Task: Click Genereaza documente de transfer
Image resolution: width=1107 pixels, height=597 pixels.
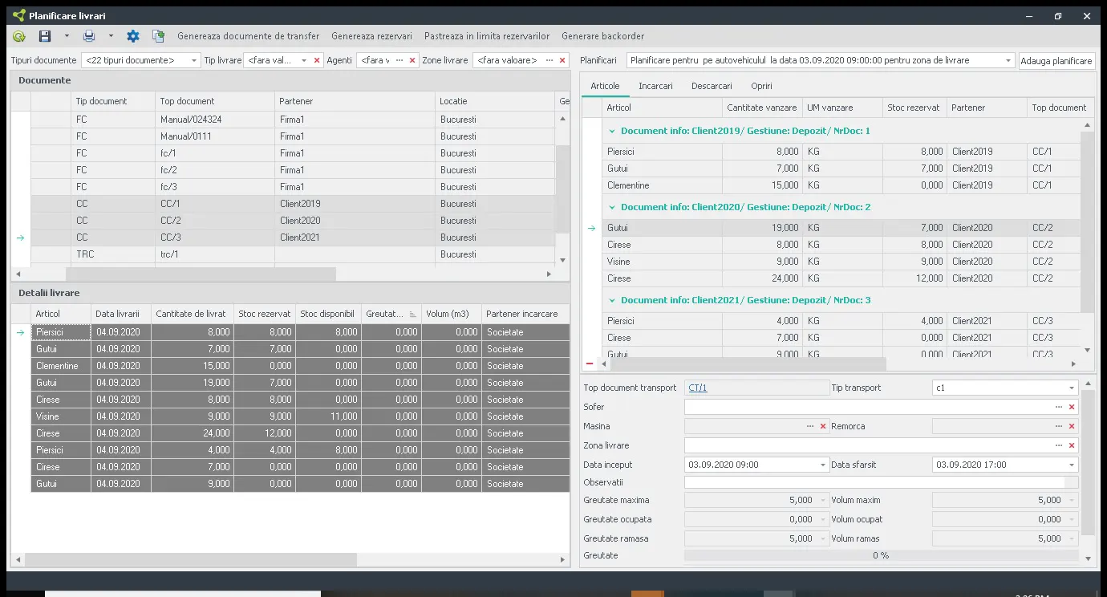Action: point(249,36)
